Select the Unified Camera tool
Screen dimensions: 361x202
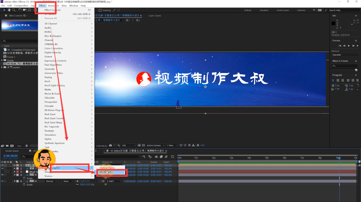click(x=25, y=10)
